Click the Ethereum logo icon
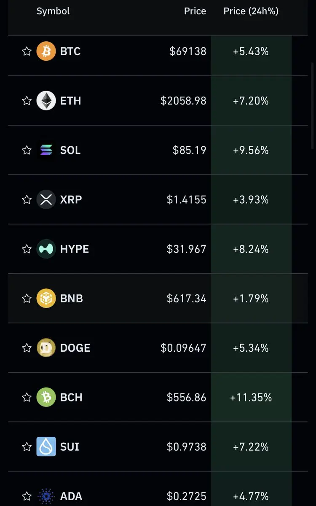Viewport: 316px width, 506px height. [x=46, y=101]
